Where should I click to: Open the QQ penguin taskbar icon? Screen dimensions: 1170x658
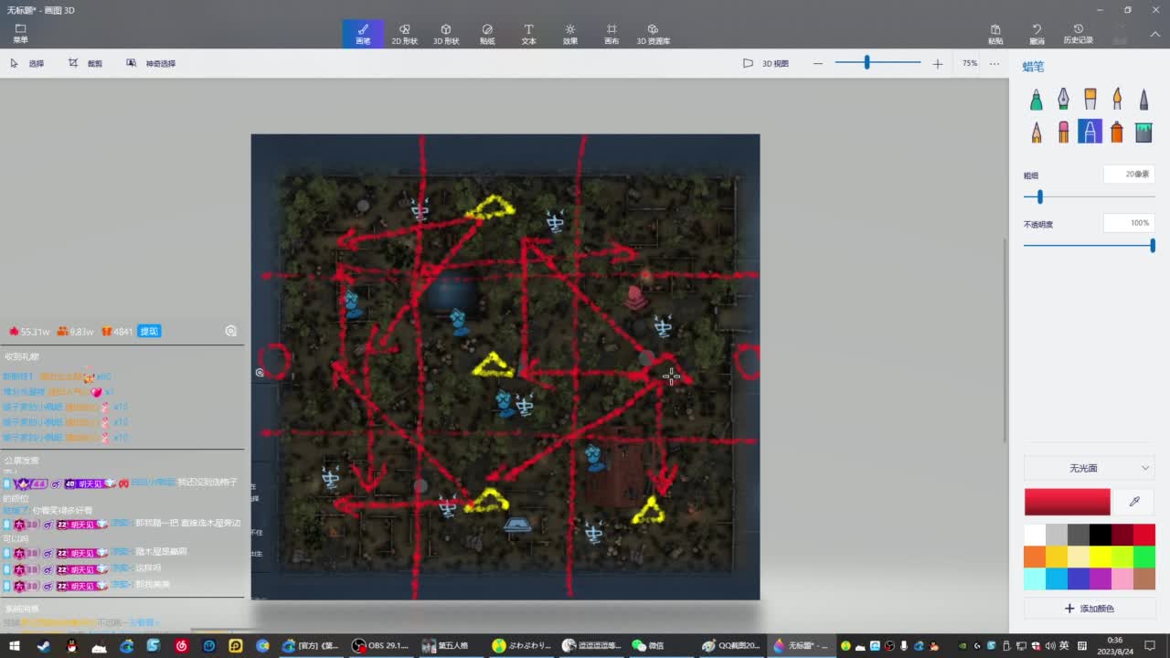(x=71, y=645)
